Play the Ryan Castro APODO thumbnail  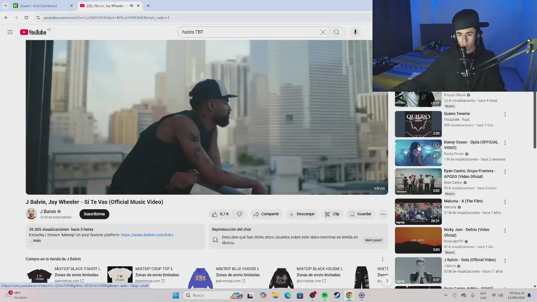pyautogui.click(x=418, y=181)
